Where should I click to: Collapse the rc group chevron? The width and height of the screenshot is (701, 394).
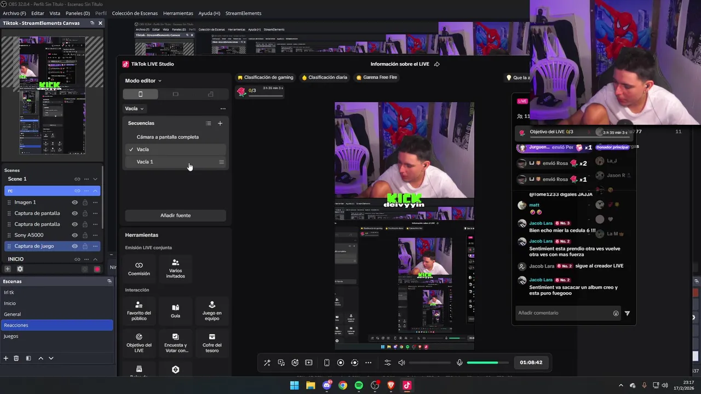click(x=95, y=190)
